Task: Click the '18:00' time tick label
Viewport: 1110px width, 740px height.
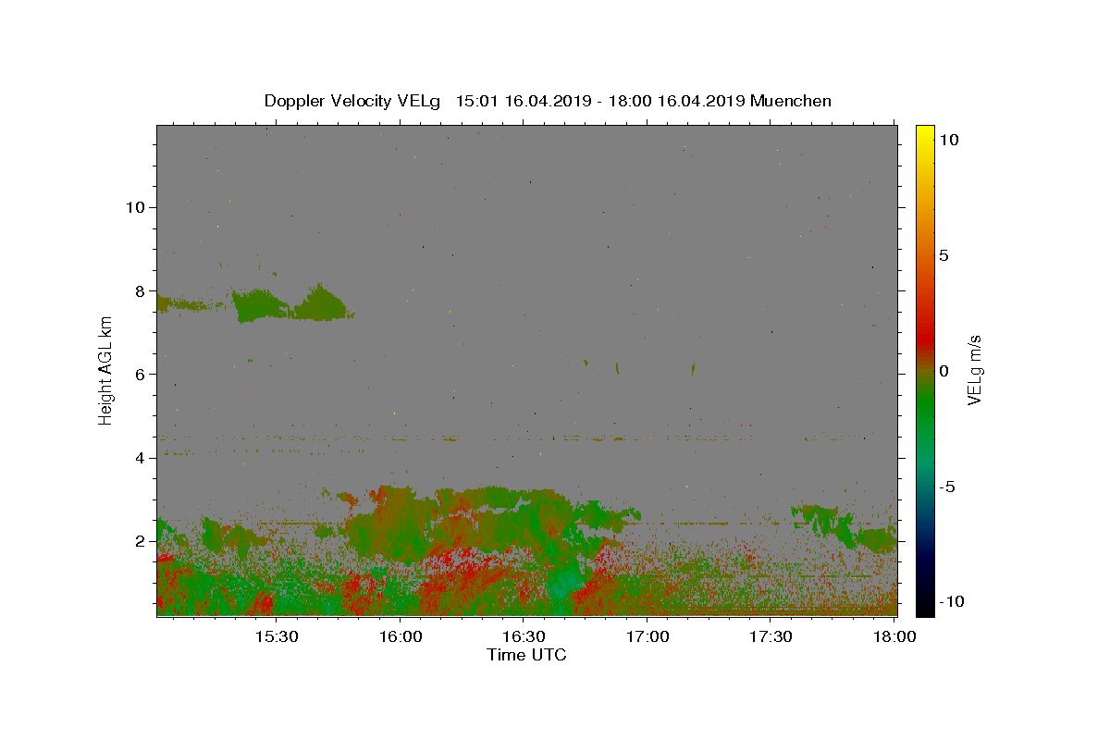Action: point(894,637)
